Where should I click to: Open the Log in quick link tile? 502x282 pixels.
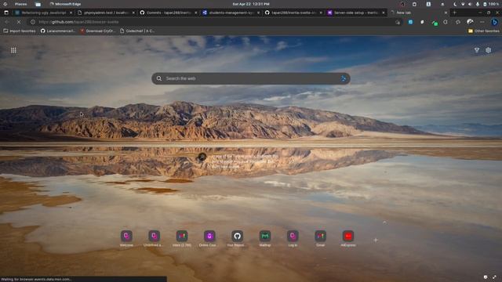point(293,238)
